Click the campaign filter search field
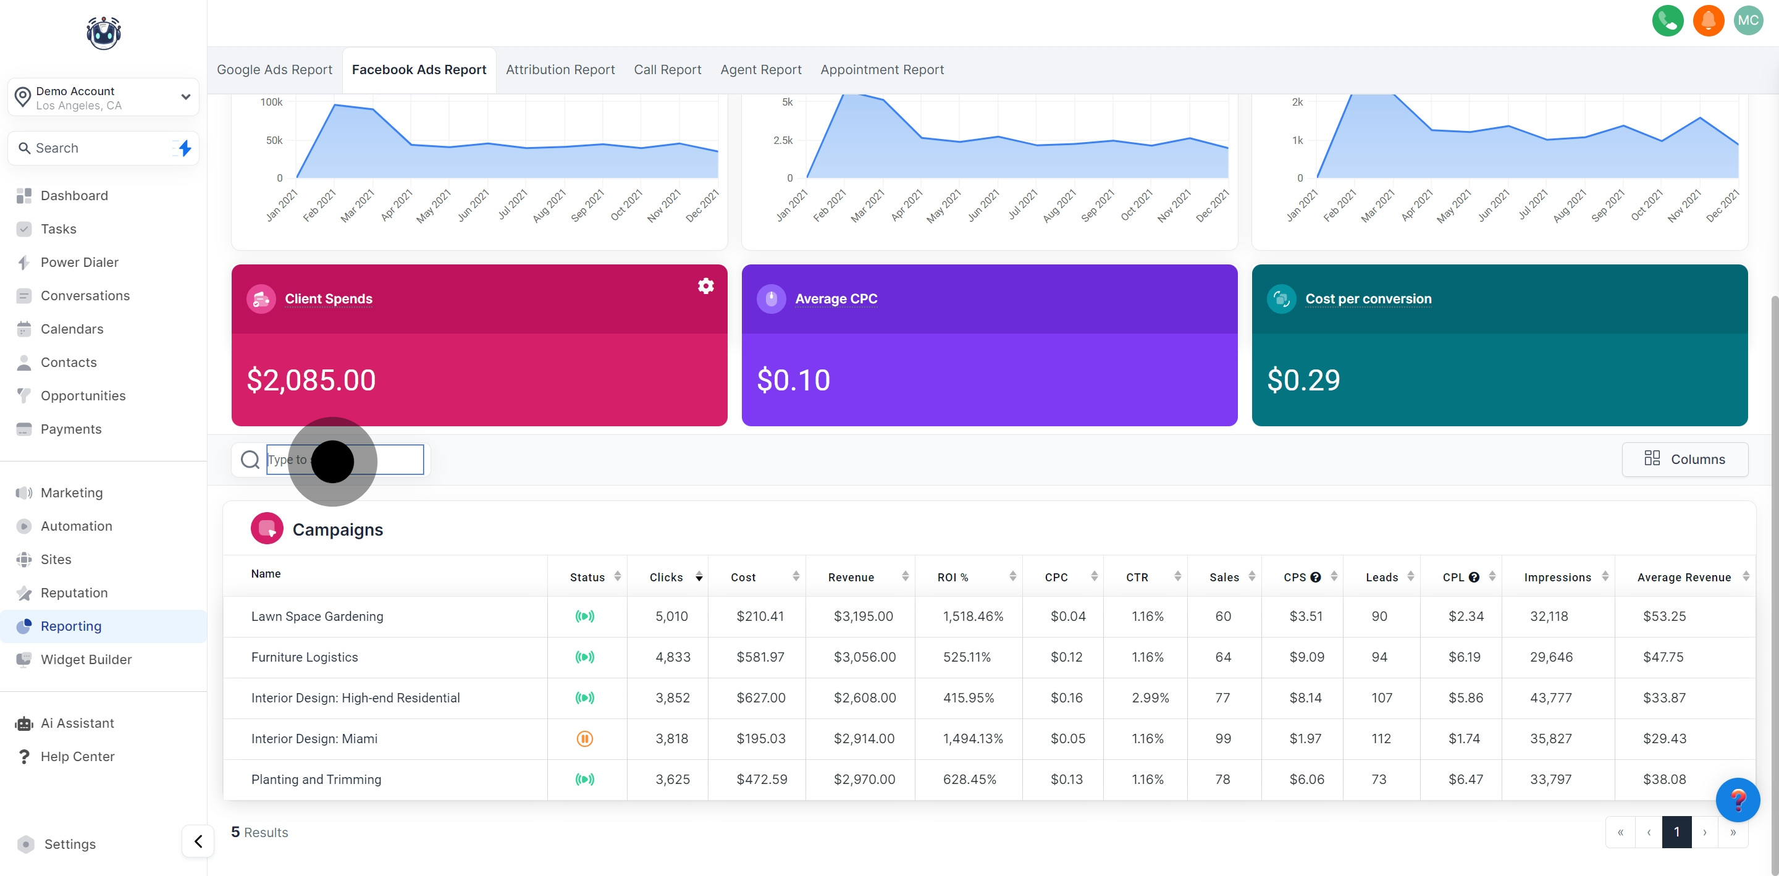1779x876 pixels. coord(345,460)
